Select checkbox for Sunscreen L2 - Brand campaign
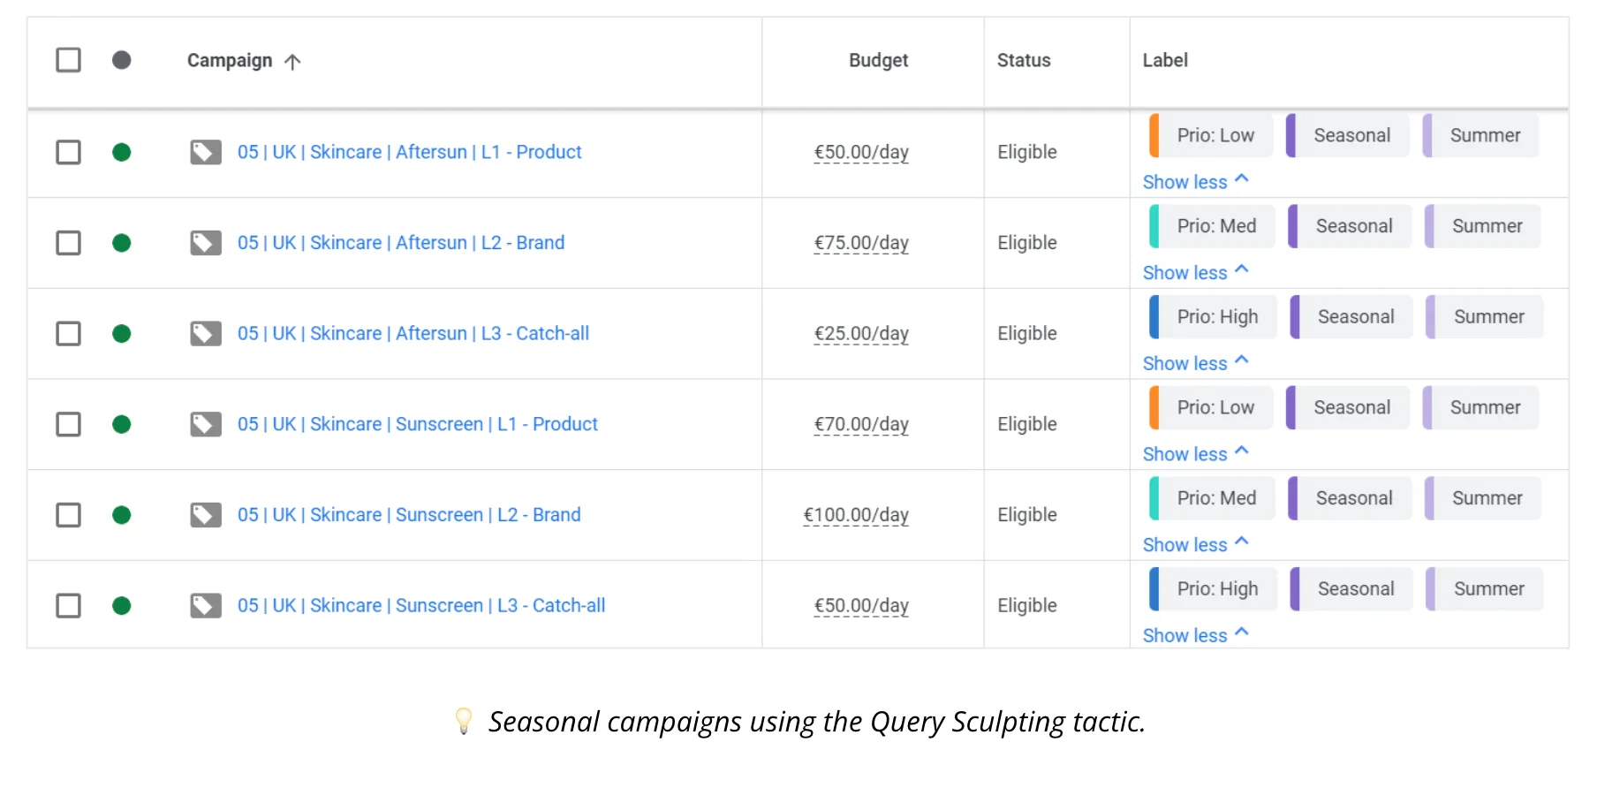This screenshot has width=1597, height=788. click(x=68, y=515)
